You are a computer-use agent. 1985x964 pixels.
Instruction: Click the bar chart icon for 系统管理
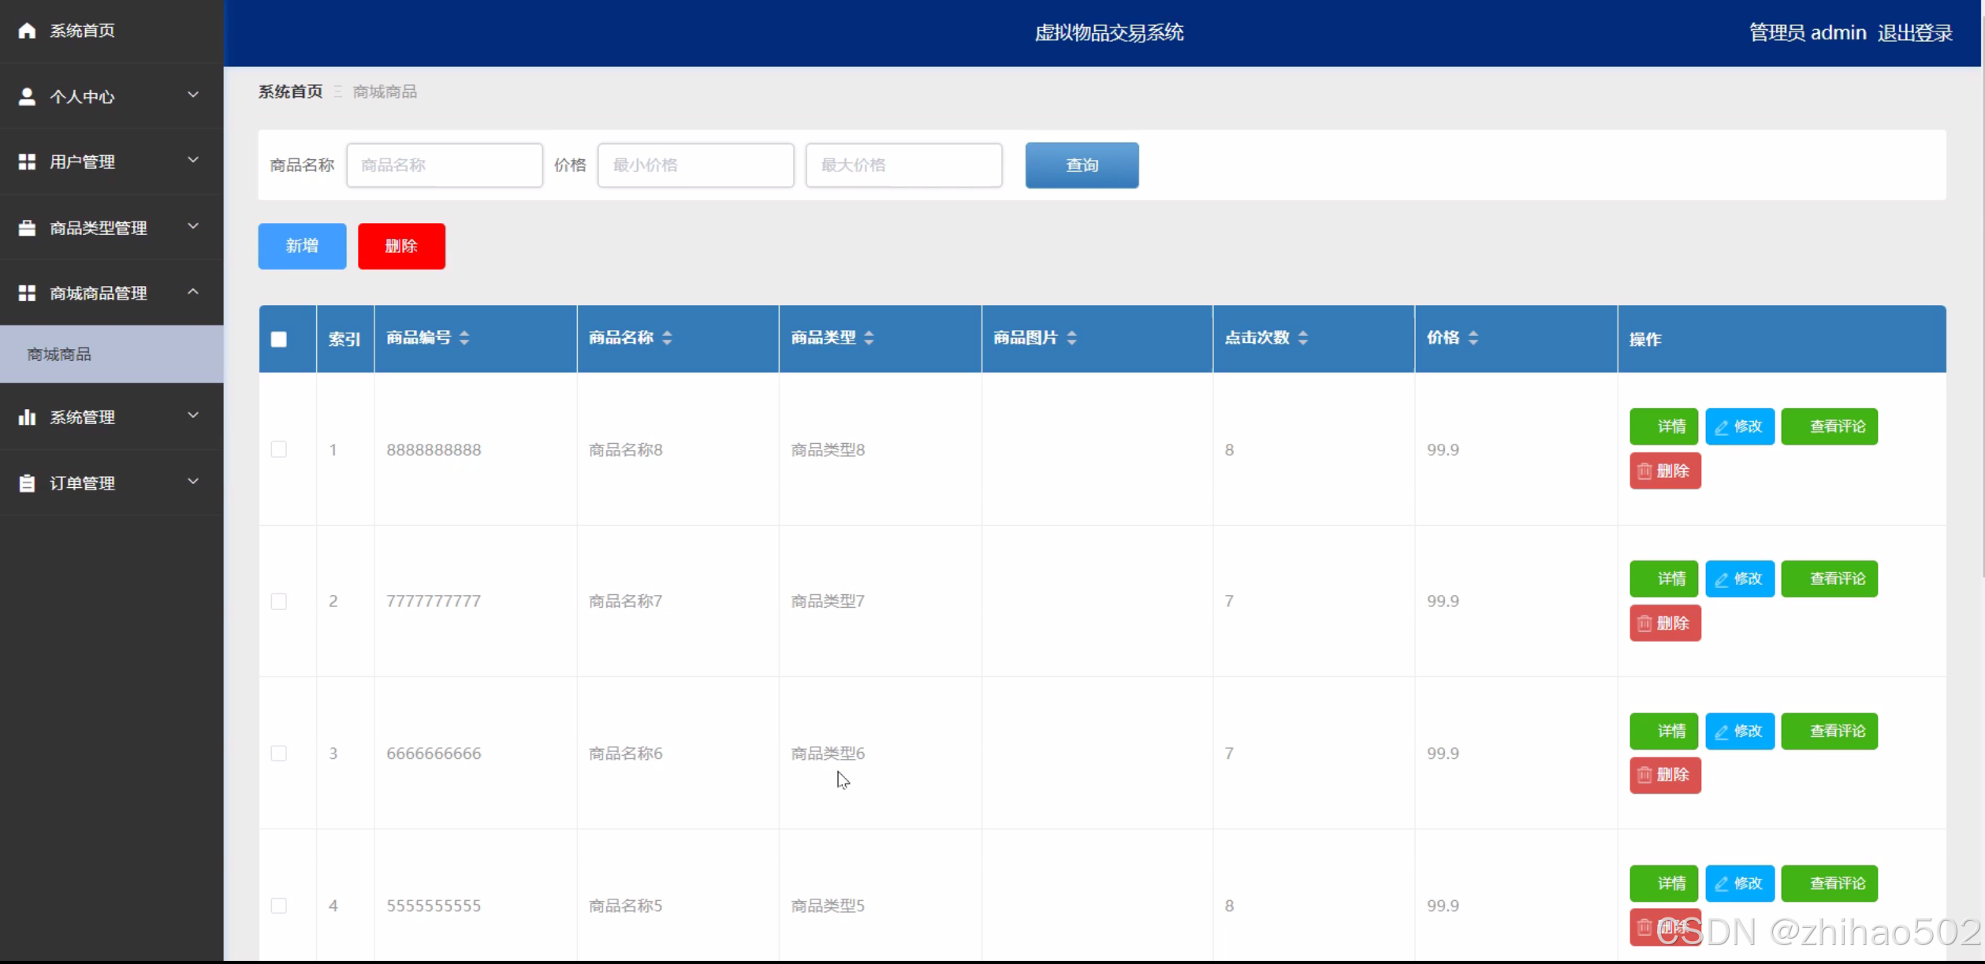(27, 417)
